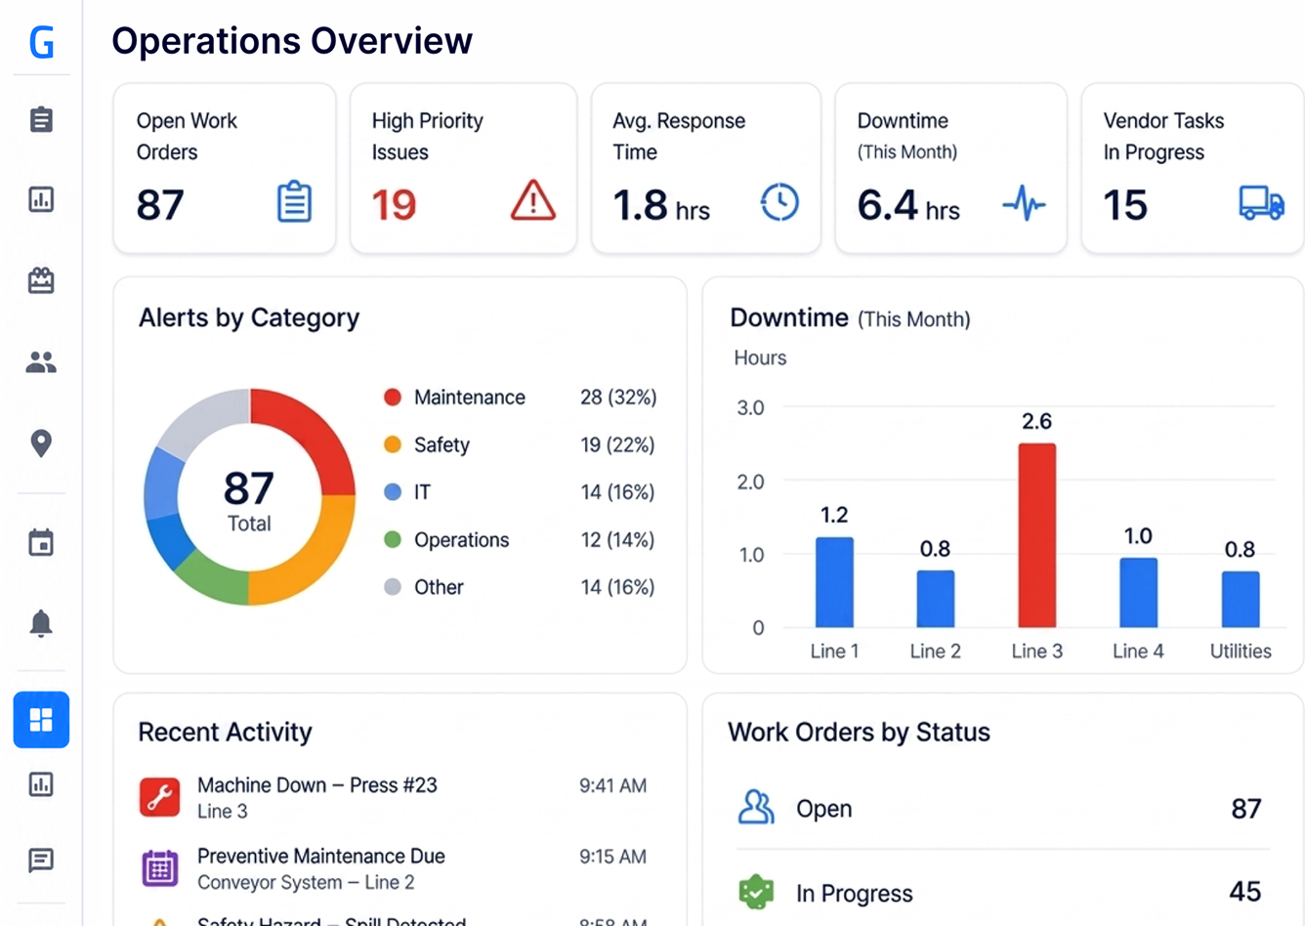The image size is (1305, 926).
Task: Open the clipboard work orders sidebar icon
Action: [41, 120]
